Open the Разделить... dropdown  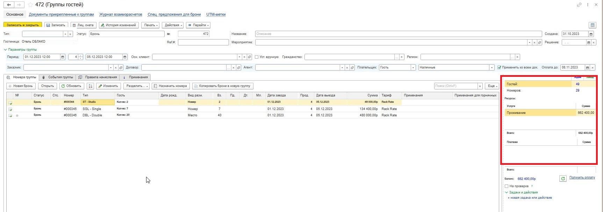tap(137, 86)
